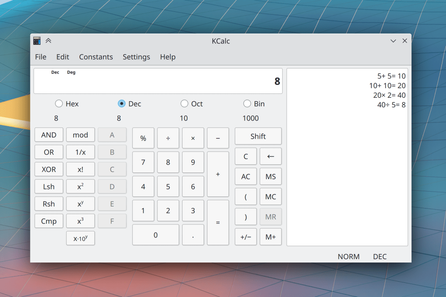
Task: Click the KCalc app icon in title bar
Action: (x=37, y=41)
